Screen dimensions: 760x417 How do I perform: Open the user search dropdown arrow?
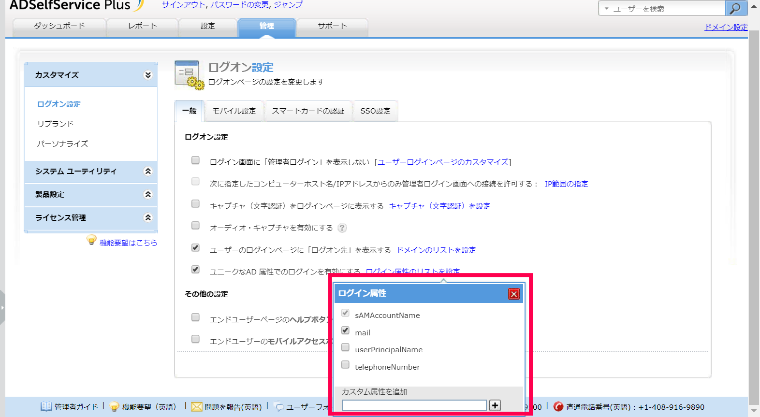click(x=606, y=9)
